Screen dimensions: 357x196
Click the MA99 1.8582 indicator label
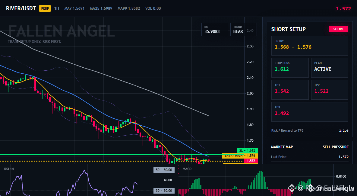[129, 8]
